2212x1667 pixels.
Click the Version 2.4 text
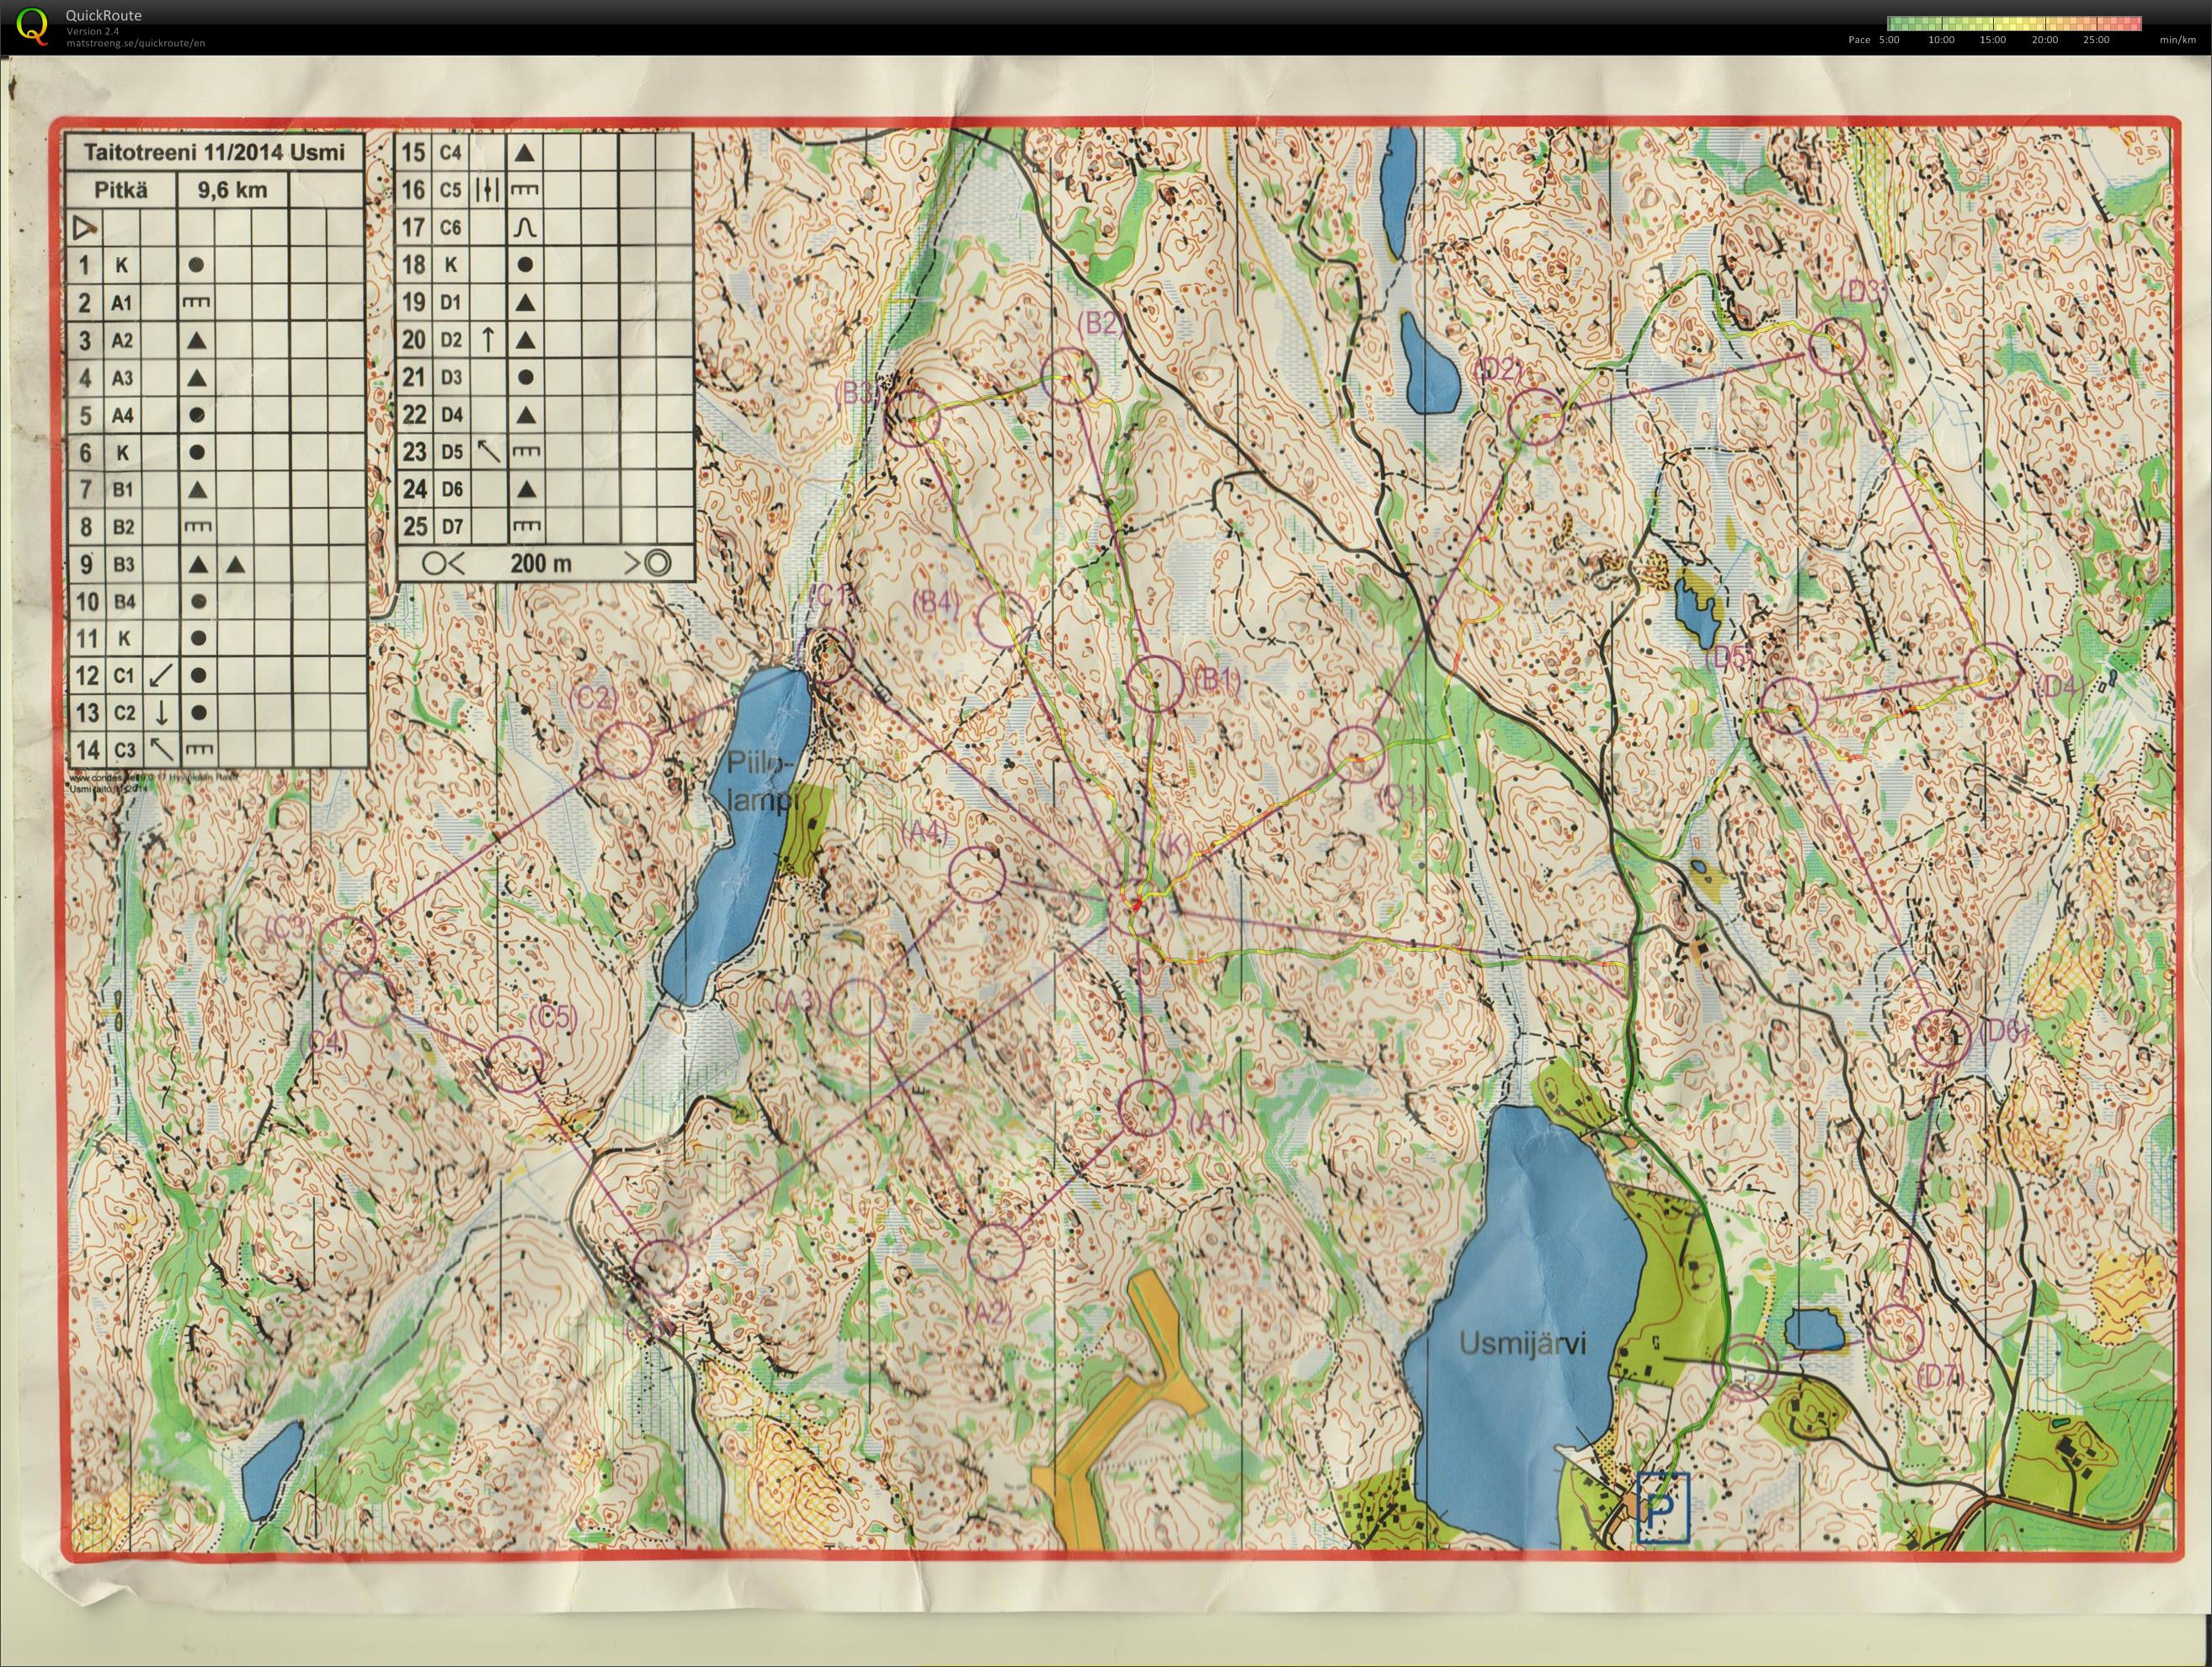coord(93,31)
